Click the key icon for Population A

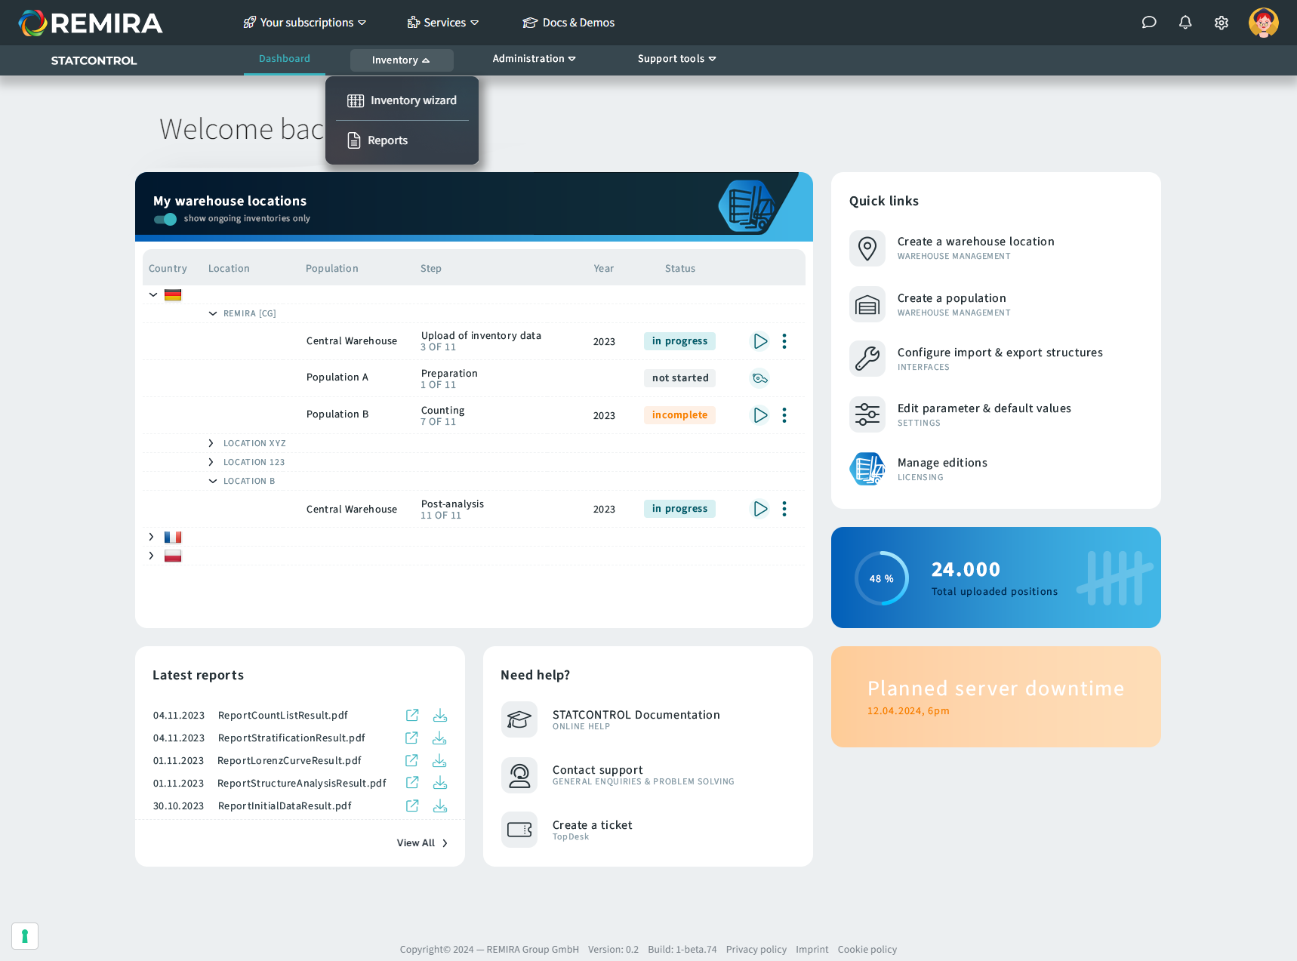point(760,378)
